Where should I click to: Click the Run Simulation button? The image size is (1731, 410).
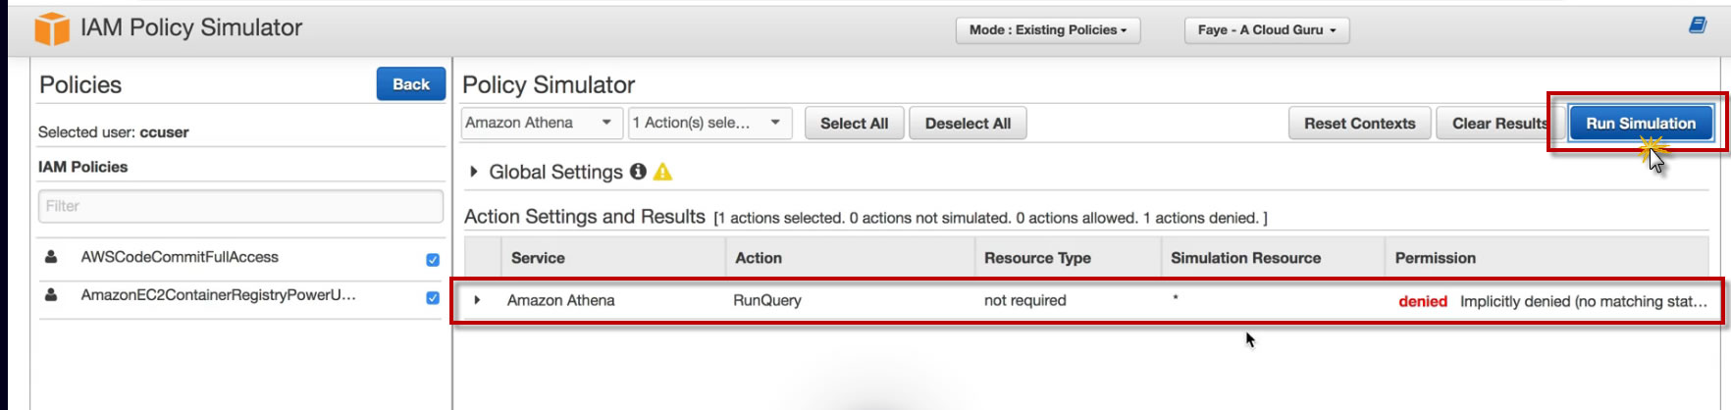click(x=1640, y=124)
